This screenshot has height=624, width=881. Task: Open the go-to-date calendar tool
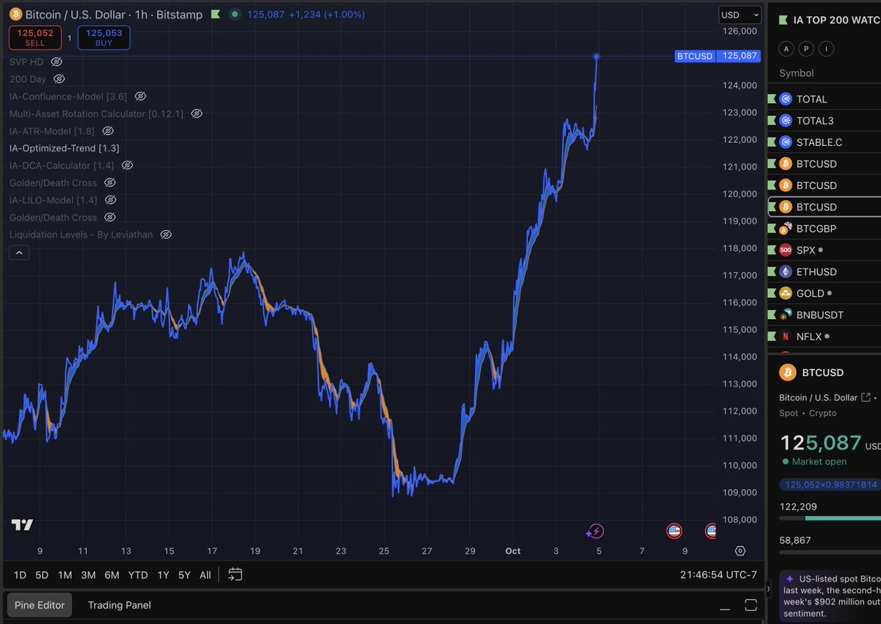pos(235,575)
